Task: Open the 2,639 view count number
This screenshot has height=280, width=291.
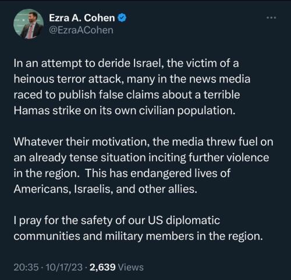Action: (x=102, y=267)
